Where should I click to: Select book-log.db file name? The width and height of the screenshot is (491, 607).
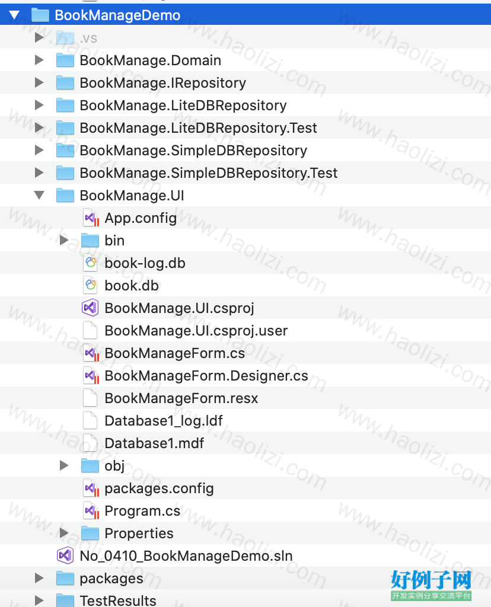(x=145, y=263)
